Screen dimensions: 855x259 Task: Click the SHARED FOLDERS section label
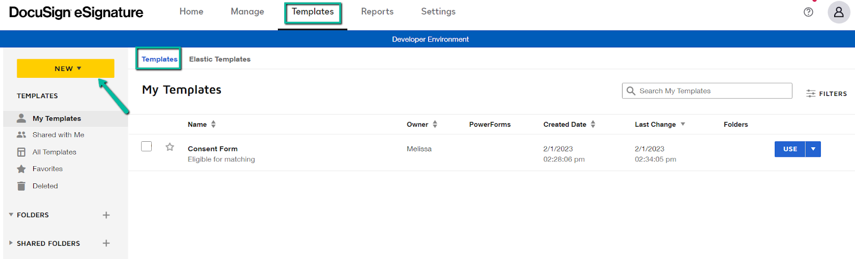click(48, 244)
